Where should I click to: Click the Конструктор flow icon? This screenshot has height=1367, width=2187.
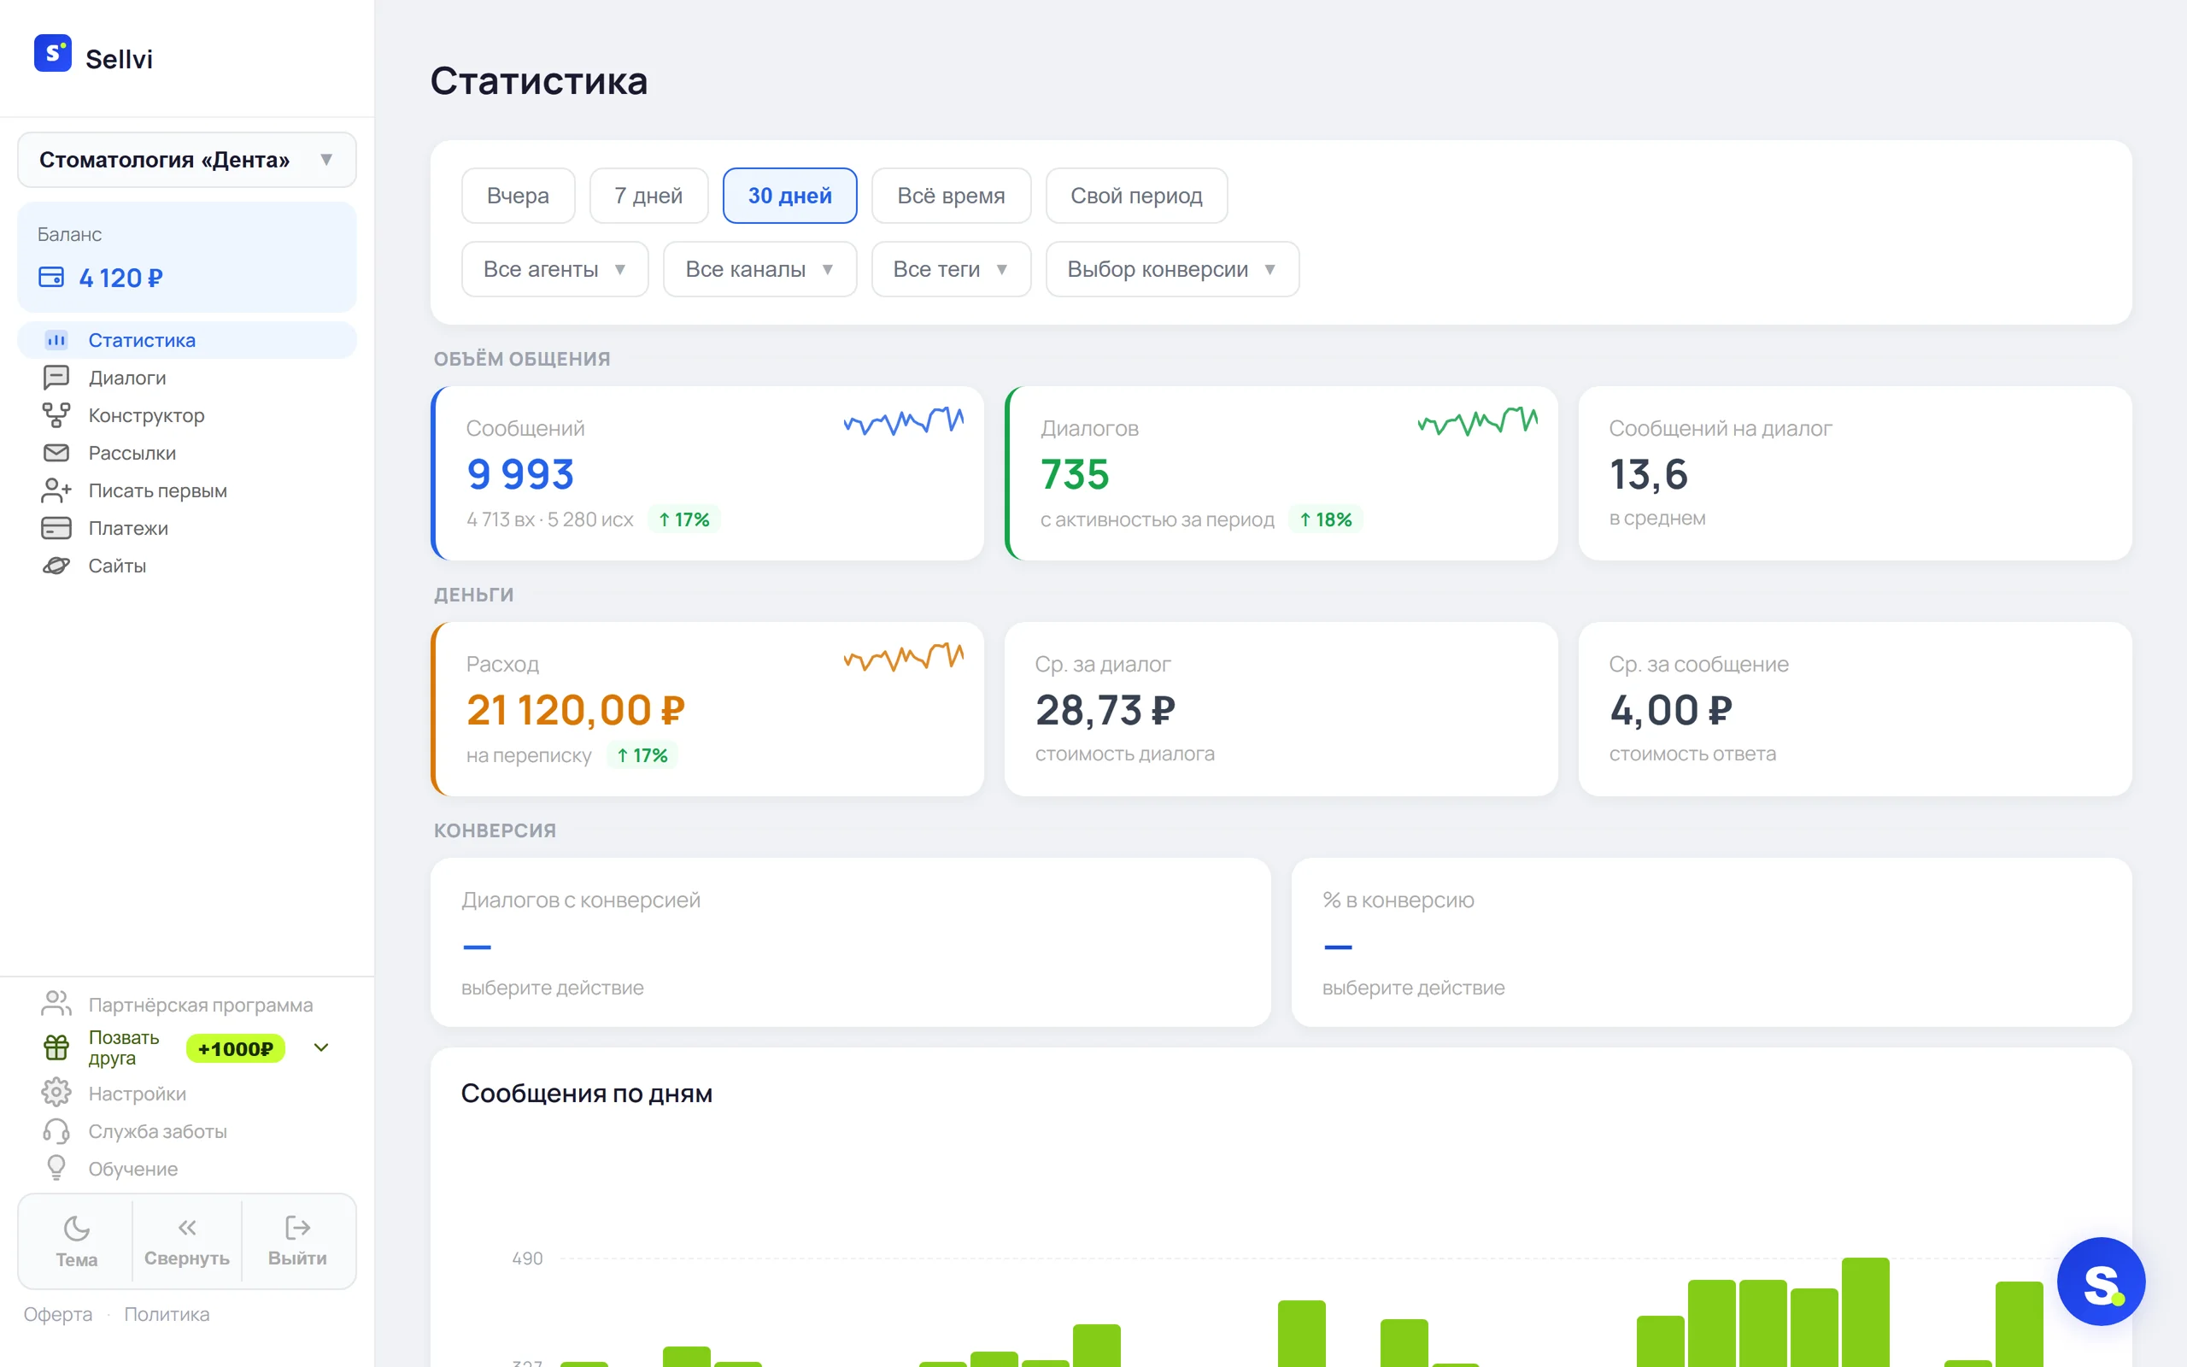coord(56,415)
